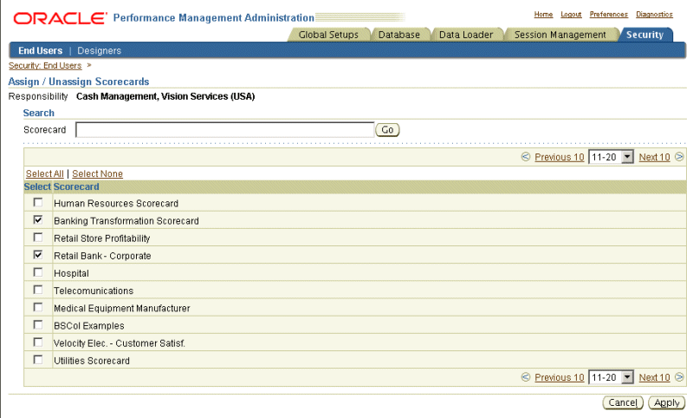Check the Human Resources Scorecard box

click(38, 203)
